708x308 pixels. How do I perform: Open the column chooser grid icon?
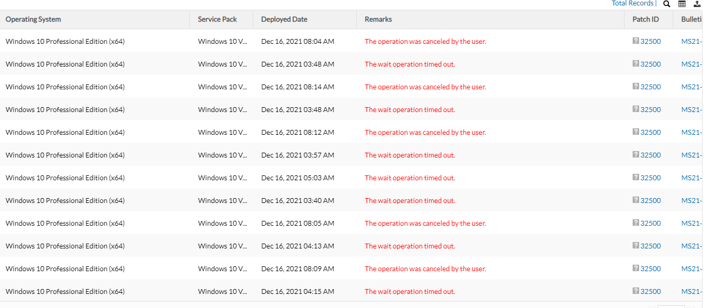tap(682, 4)
